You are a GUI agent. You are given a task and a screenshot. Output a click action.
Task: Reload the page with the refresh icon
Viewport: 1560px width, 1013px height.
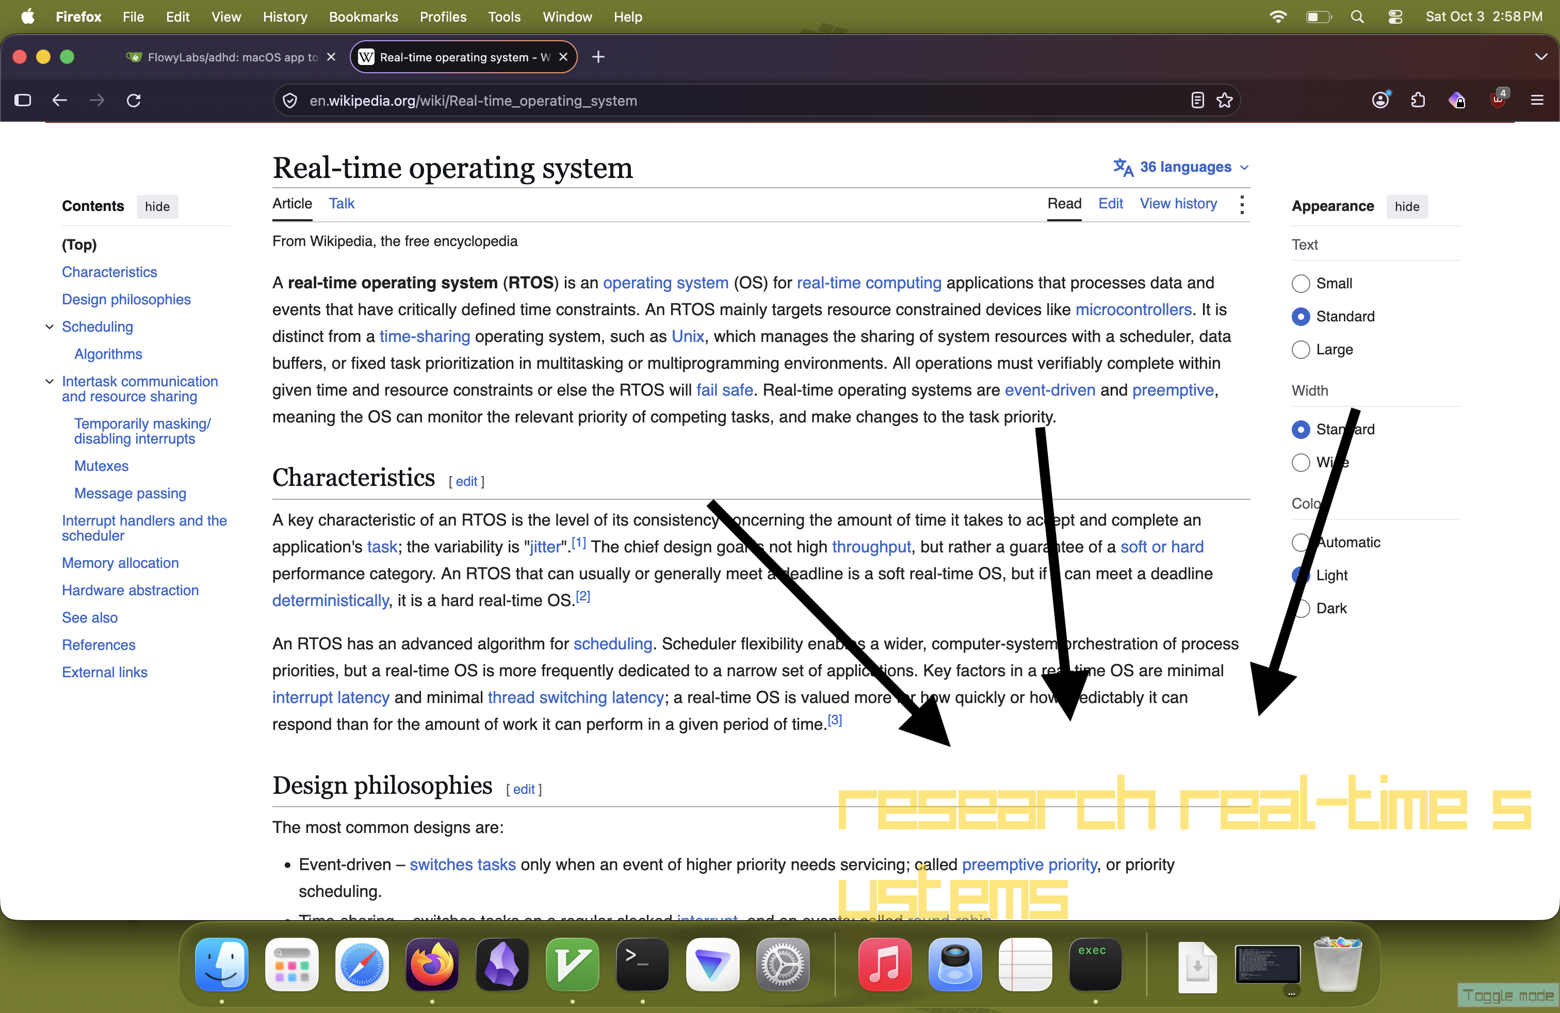[x=134, y=100]
